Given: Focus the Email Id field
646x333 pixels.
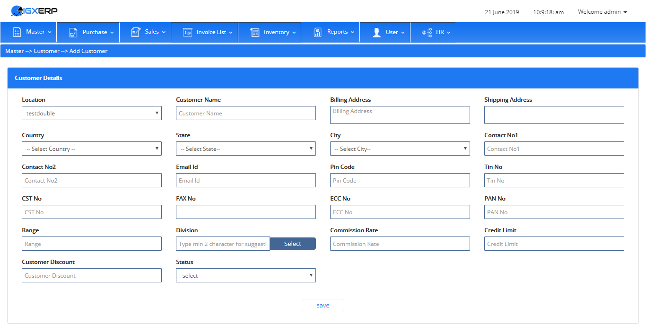Looking at the screenshot, I should (246, 180).
